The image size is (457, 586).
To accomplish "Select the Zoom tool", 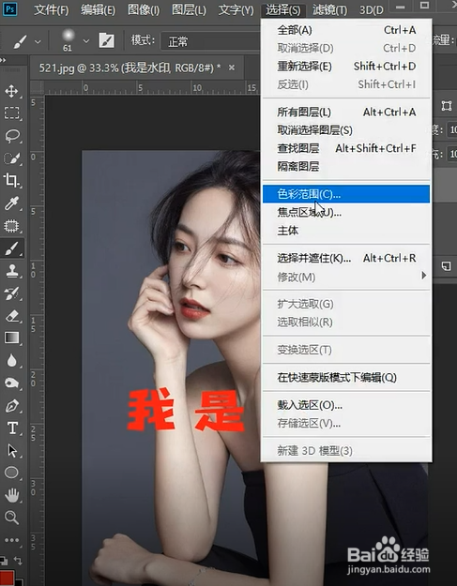I will 11,518.
